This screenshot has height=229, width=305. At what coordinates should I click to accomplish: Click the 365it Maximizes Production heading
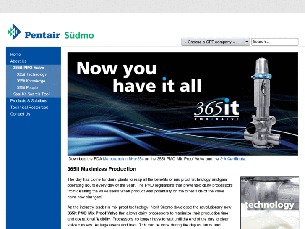(x=102, y=169)
